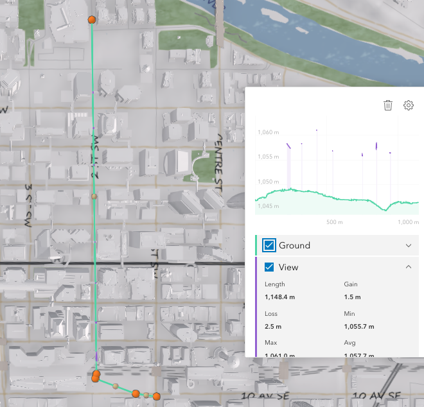
Task: Uncheck the View profile checkbox
Action: [269, 267]
